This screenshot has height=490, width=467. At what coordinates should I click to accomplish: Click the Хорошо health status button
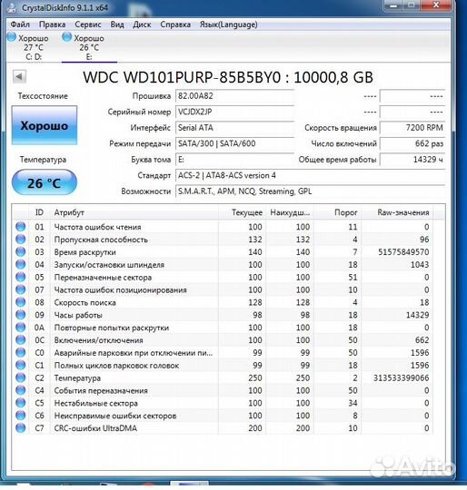tap(45, 125)
